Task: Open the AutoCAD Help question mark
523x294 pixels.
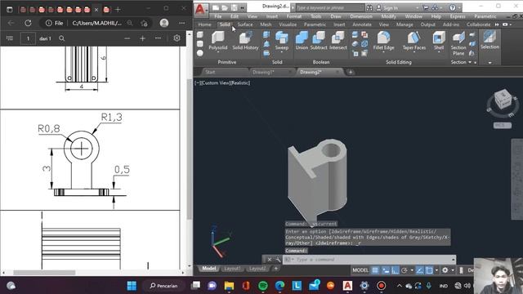Action: point(453,7)
